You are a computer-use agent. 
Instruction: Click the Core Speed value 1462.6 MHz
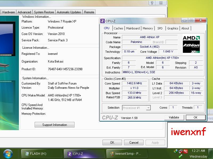click(x=134, y=83)
